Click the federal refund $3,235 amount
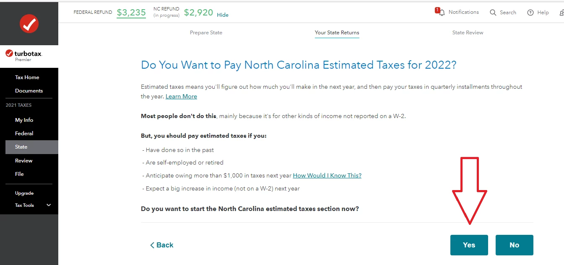 click(131, 13)
